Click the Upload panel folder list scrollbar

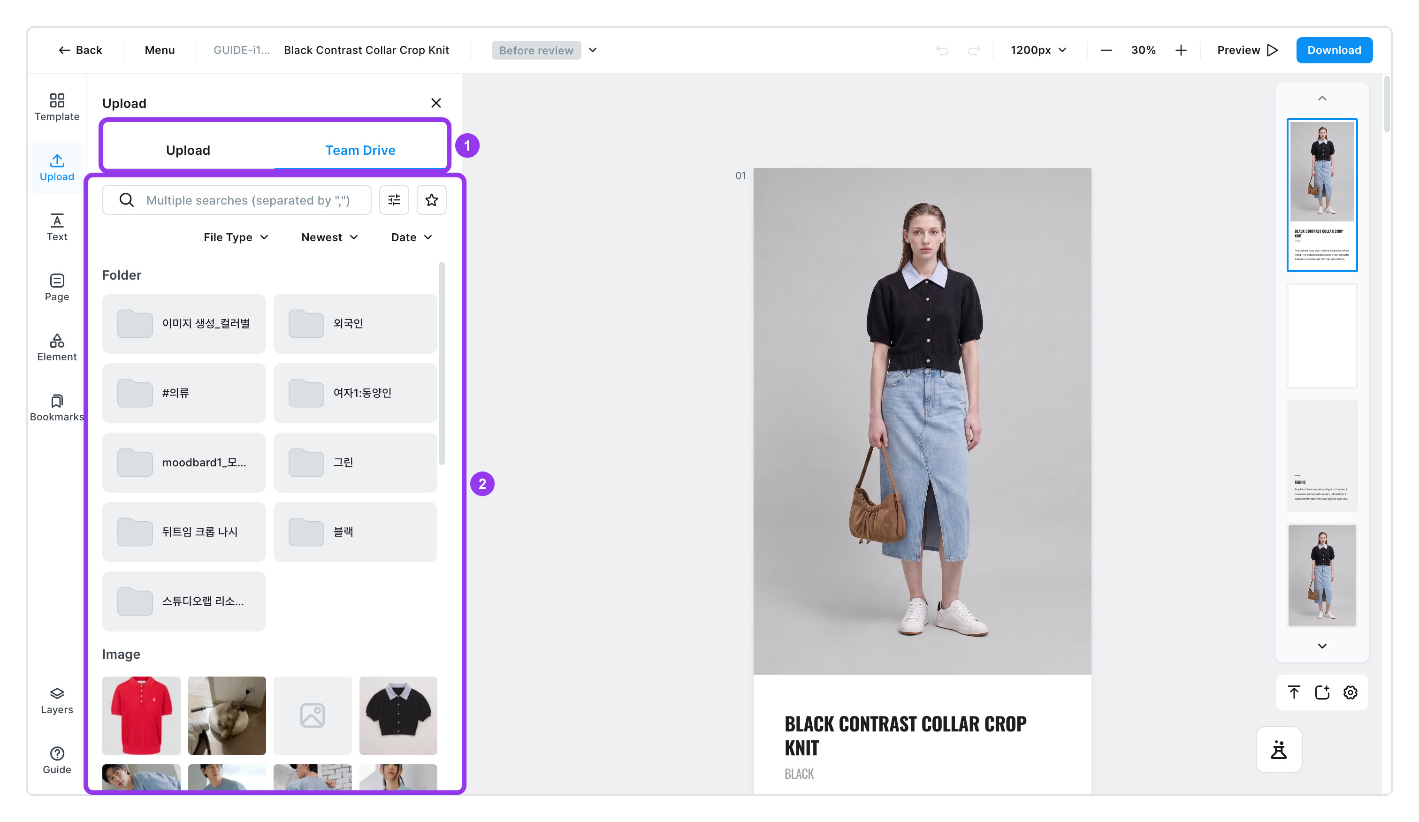coord(442,363)
